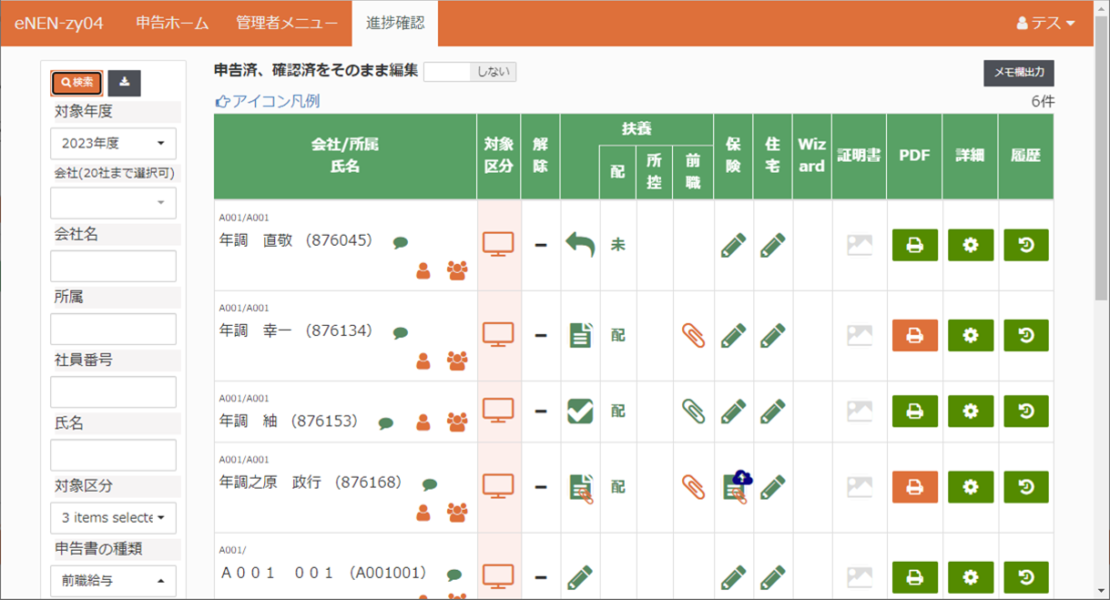Click the monitor 対象区分 icon for 年調 紬

[x=497, y=411]
